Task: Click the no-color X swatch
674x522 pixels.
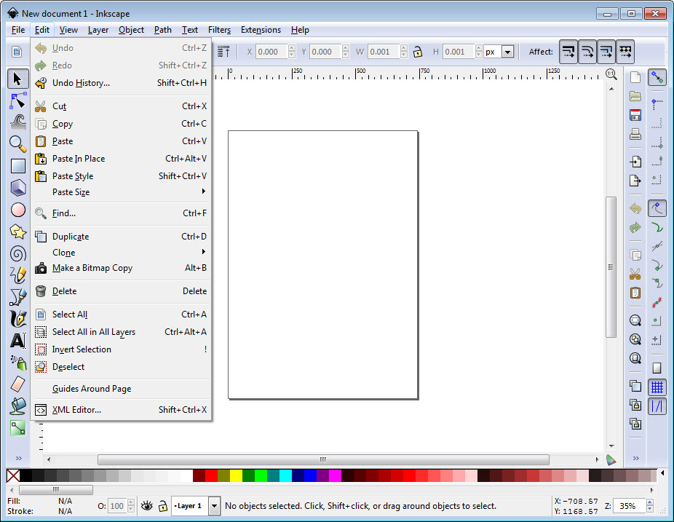Action: (x=13, y=475)
